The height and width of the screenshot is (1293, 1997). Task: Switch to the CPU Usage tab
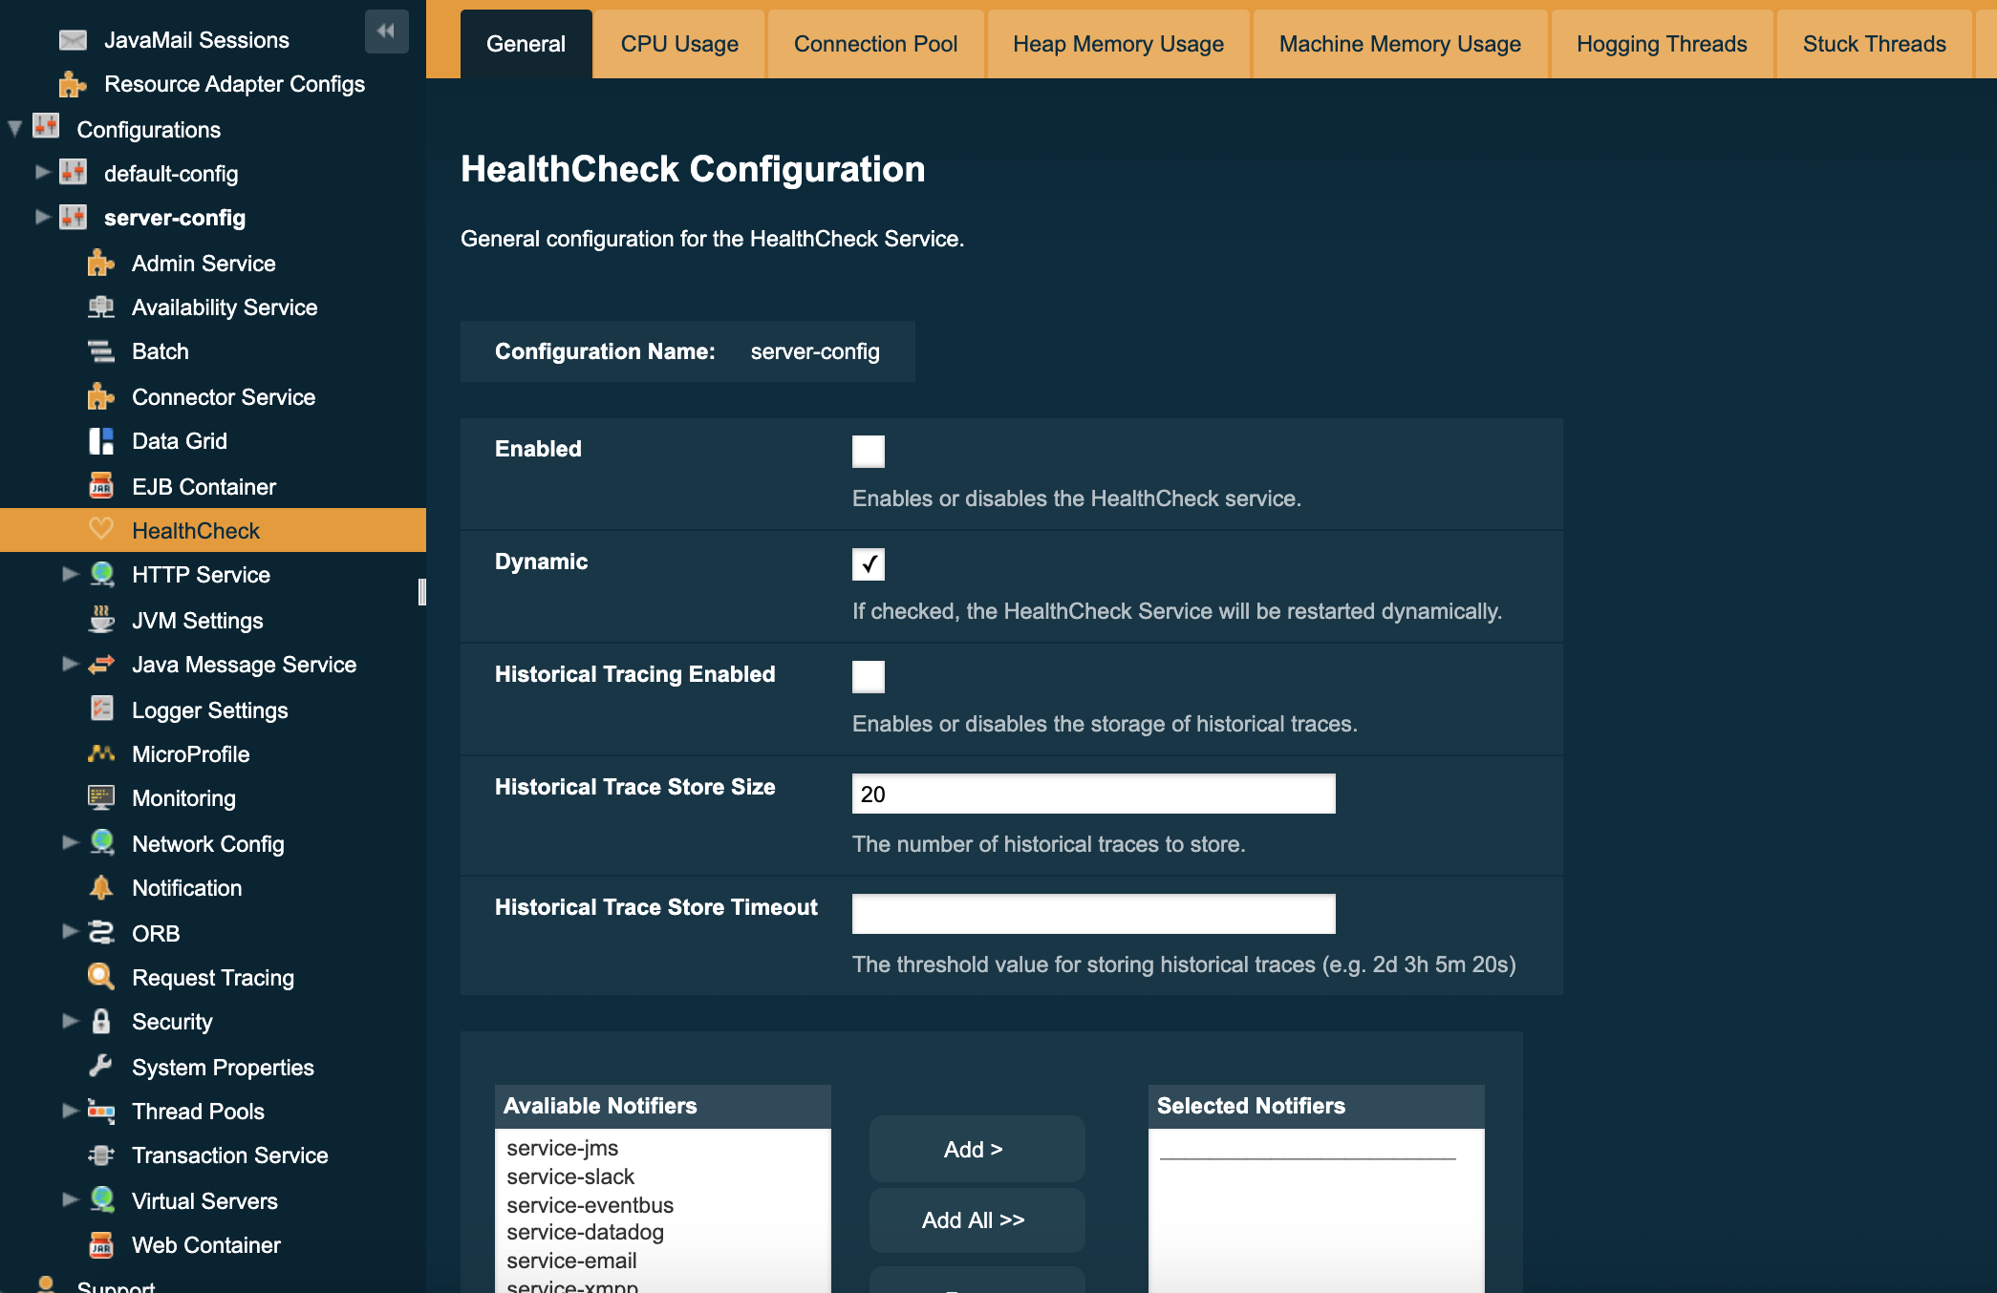point(678,43)
